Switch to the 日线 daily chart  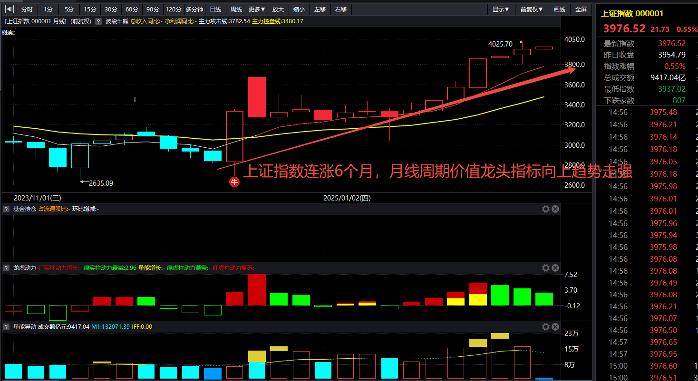click(215, 9)
